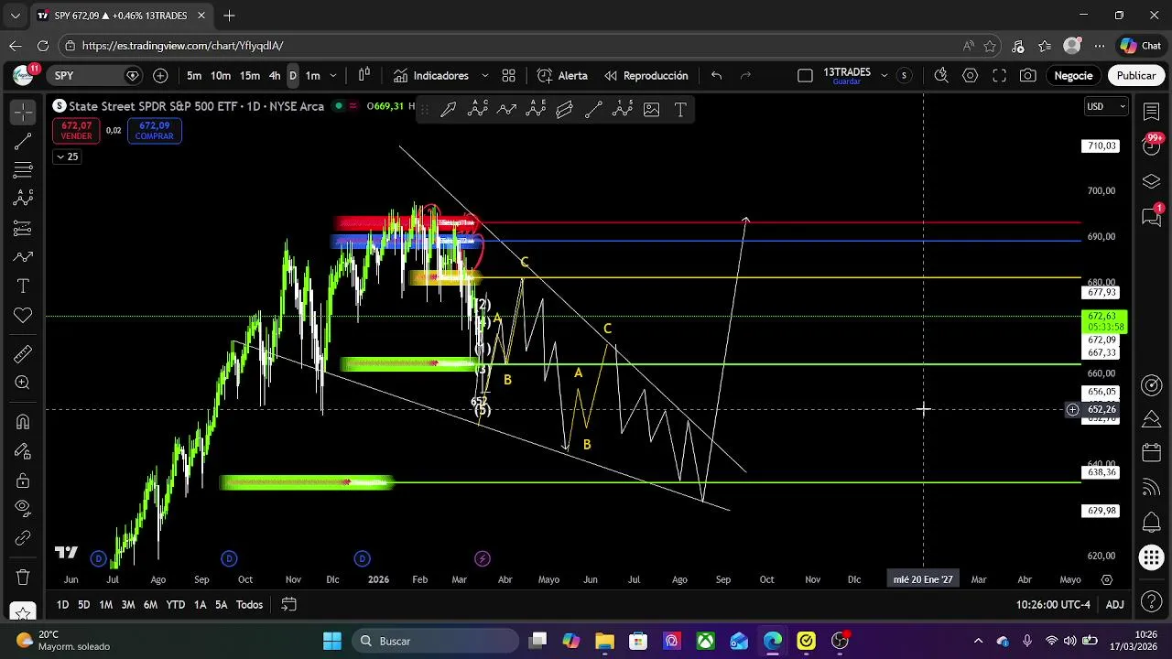
Task: Open the watchlist panel icon
Action: click(1152, 111)
